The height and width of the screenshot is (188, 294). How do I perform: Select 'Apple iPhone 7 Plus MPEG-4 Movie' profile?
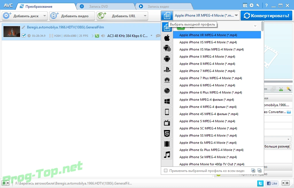click(x=217, y=78)
